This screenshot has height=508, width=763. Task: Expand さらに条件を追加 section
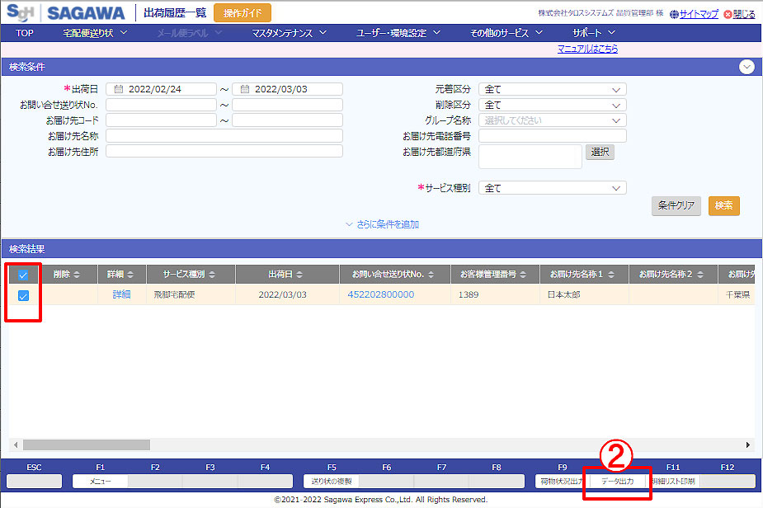pyautogui.click(x=382, y=224)
